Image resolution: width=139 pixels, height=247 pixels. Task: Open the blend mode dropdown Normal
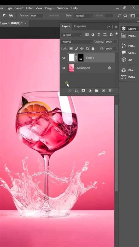coord(77,42)
